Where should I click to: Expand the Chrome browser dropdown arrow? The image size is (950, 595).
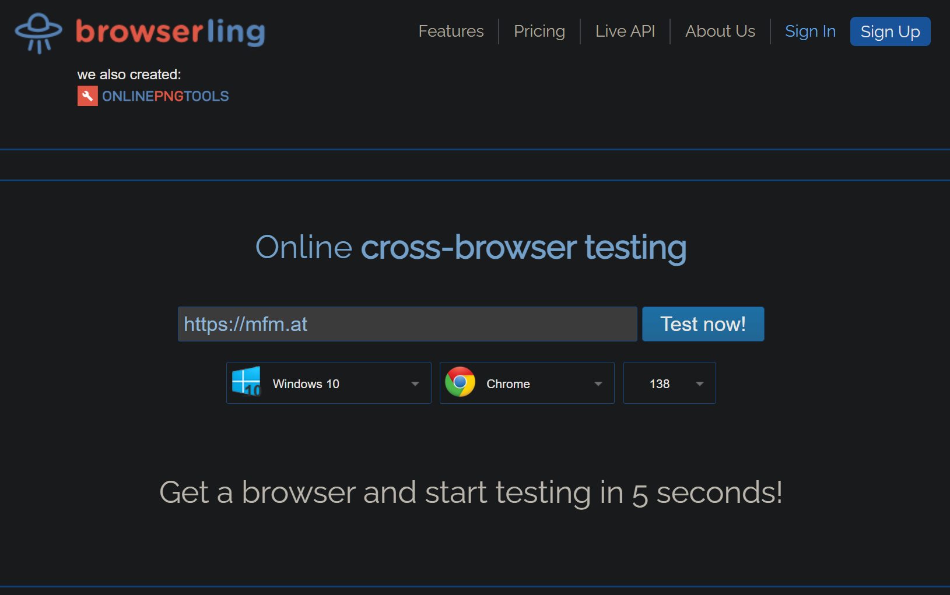pos(598,383)
